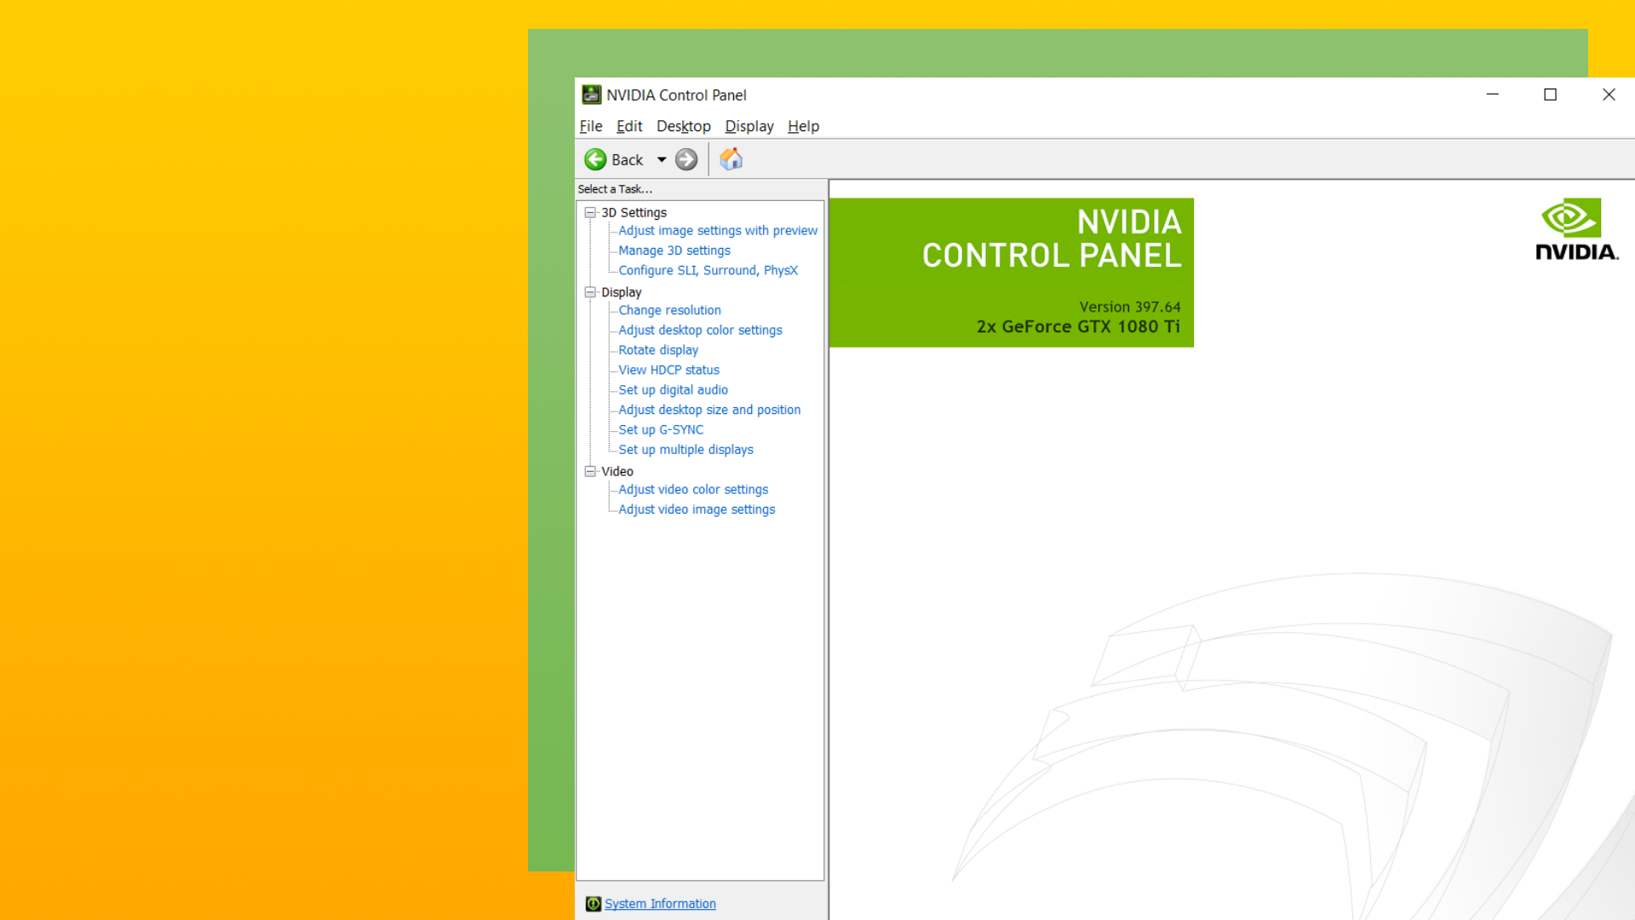Collapse the Display tree node
The width and height of the screenshot is (1635, 920).
point(590,292)
